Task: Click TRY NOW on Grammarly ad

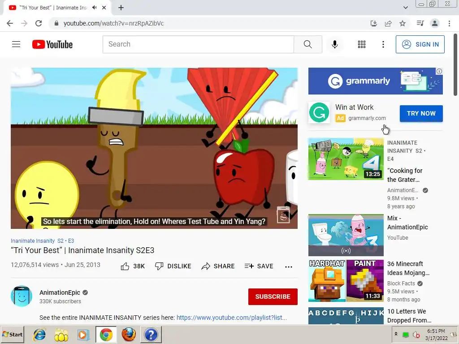Action: [x=421, y=113]
